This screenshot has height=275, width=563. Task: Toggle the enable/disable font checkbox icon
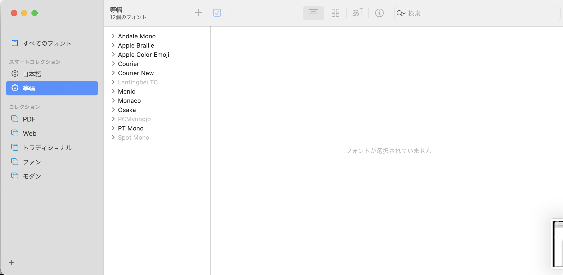217,13
